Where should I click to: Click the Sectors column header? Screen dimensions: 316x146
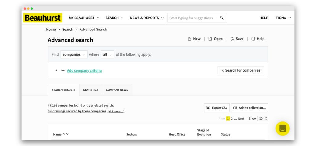(x=131, y=134)
